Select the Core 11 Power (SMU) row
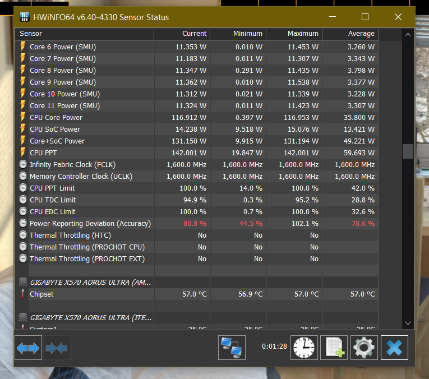Viewport: 429px width, 379px height. click(x=196, y=105)
